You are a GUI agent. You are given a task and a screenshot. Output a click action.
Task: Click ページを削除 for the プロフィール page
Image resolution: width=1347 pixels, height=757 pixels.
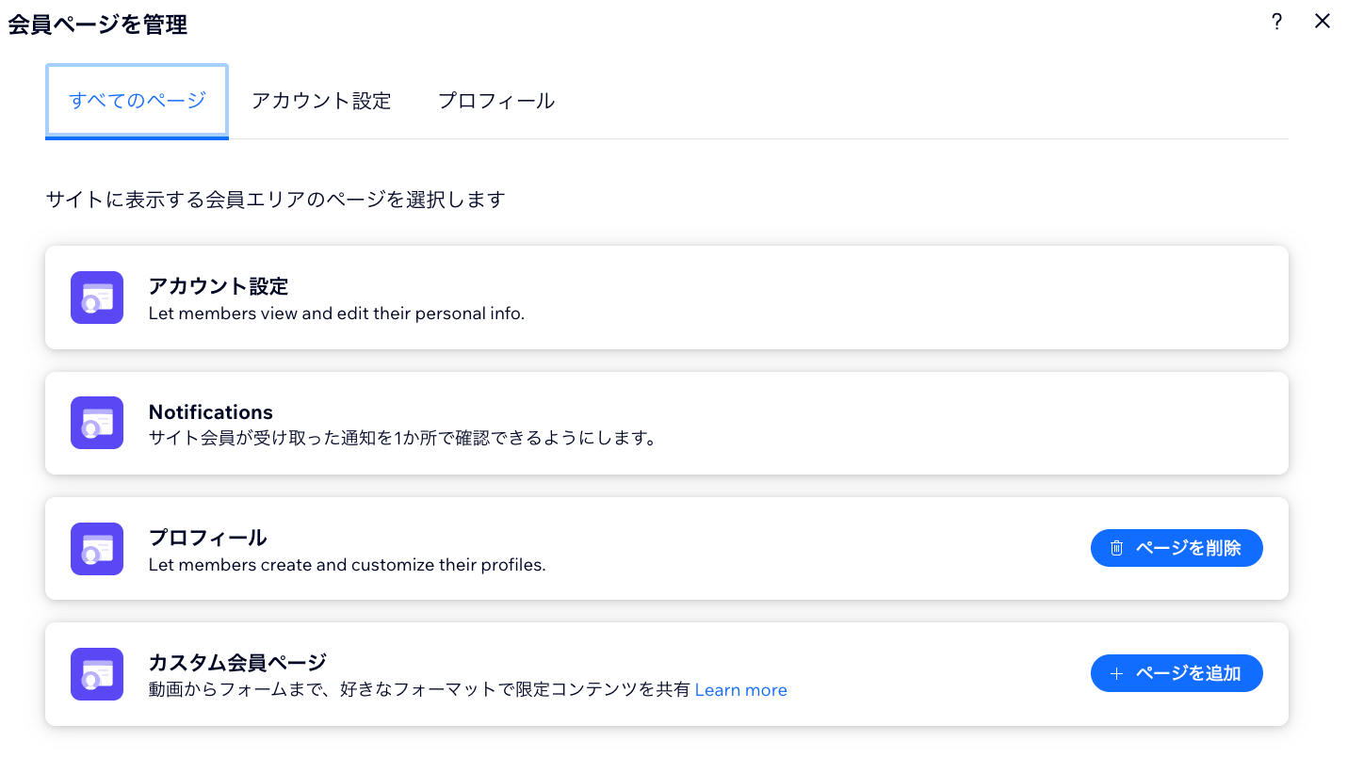point(1177,547)
